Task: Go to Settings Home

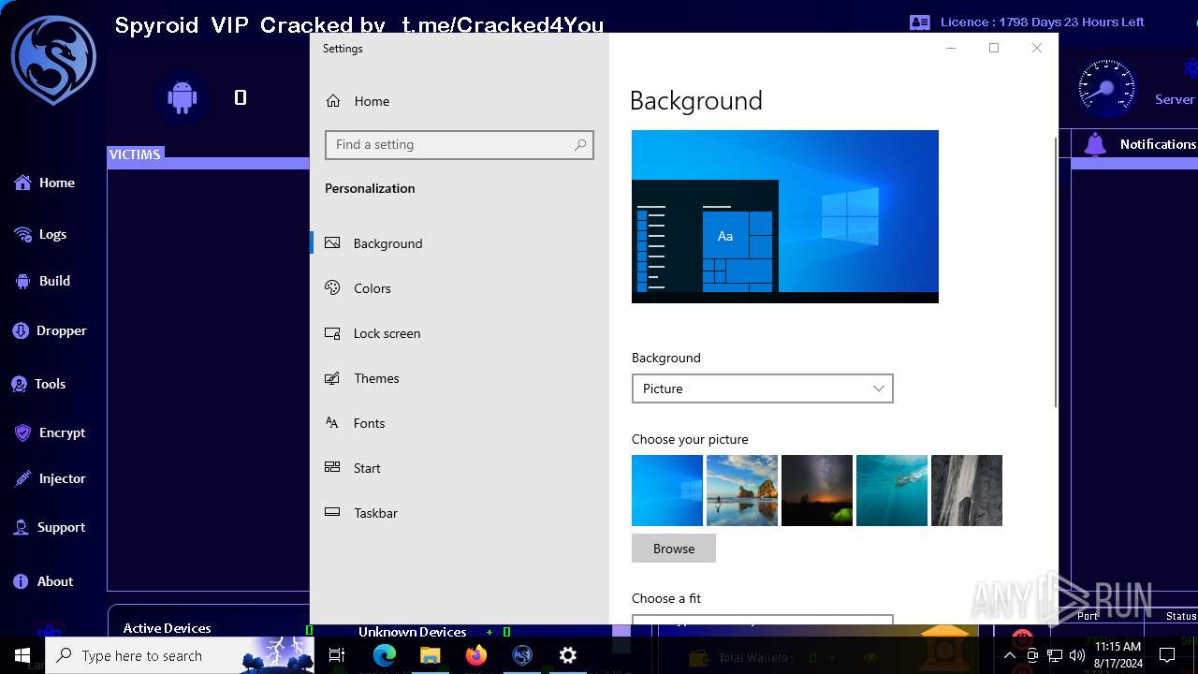Action: [460, 101]
